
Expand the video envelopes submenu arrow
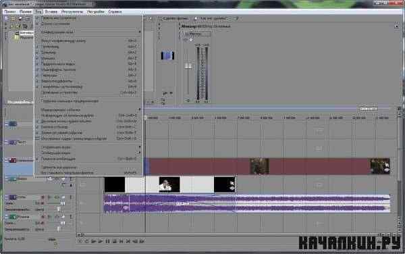pos(140,147)
